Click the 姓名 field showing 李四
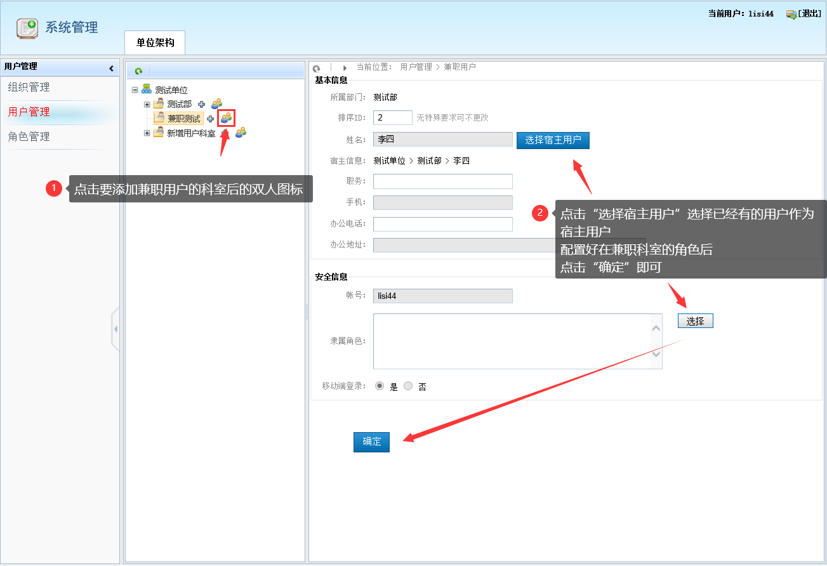The width and height of the screenshot is (827, 566). pyautogui.click(x=443, y=139)
